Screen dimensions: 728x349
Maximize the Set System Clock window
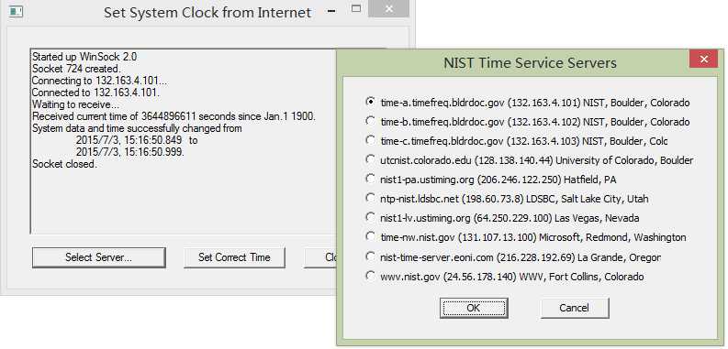coord(356,8)
